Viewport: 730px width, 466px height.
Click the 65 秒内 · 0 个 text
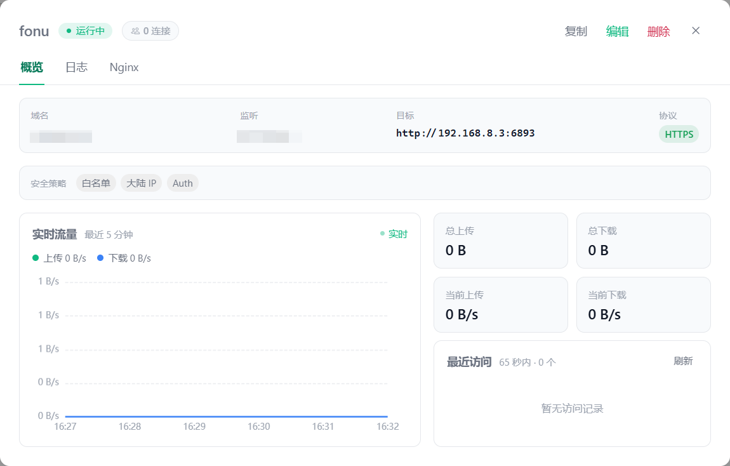pos(528,362)
